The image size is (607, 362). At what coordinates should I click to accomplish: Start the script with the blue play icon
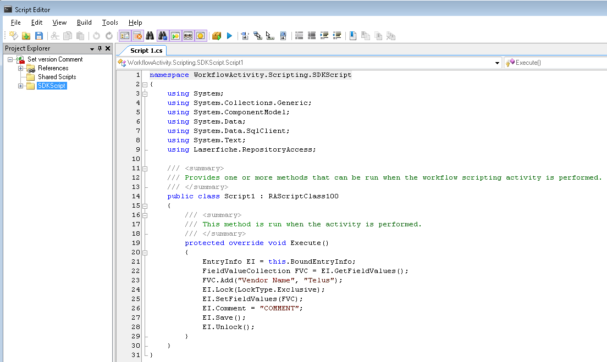pos(230,36)
